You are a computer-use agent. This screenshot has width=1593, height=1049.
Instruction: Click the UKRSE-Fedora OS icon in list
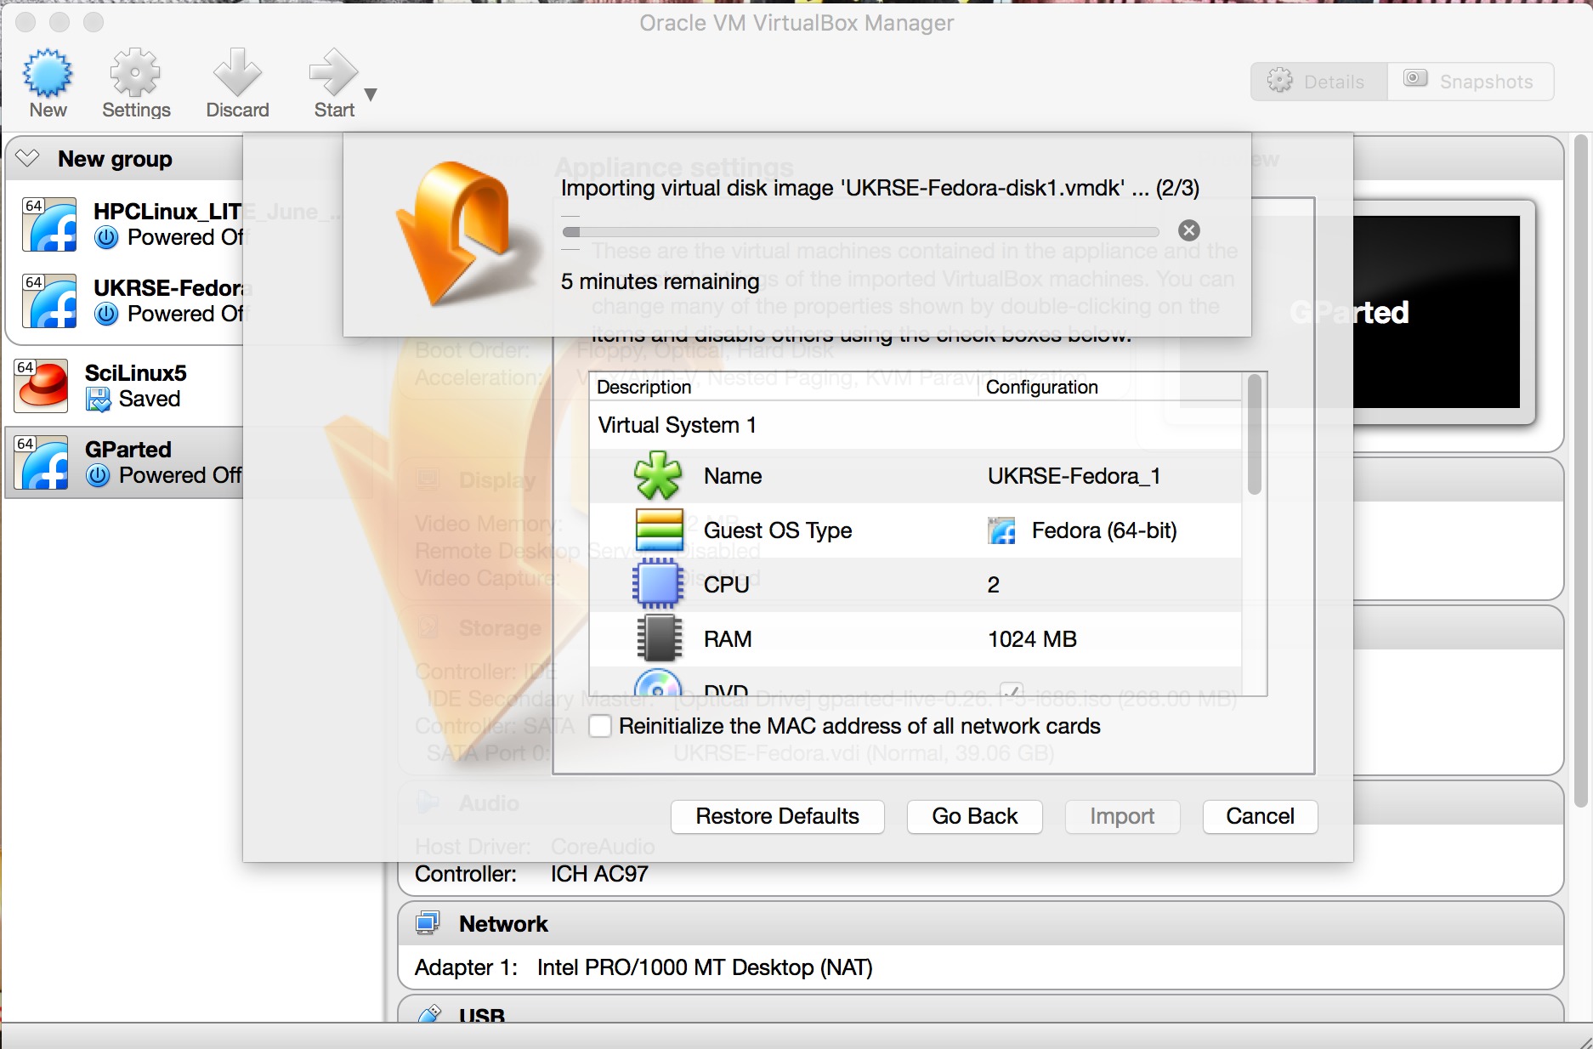point(48,301)
